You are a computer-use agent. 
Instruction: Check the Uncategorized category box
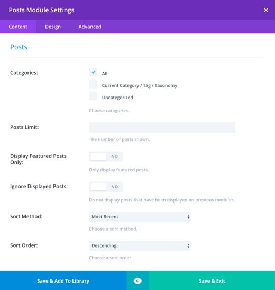click(93, 96)
